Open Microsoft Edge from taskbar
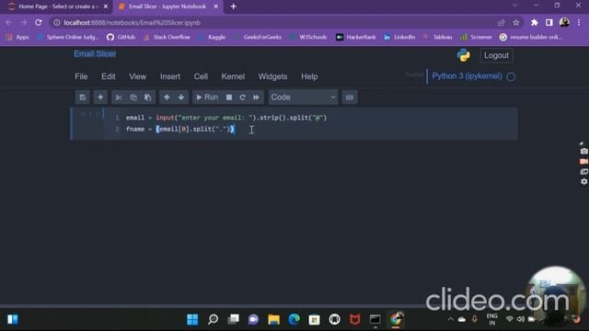The height and width of the screenshot is (331, 589). point(294,319)
